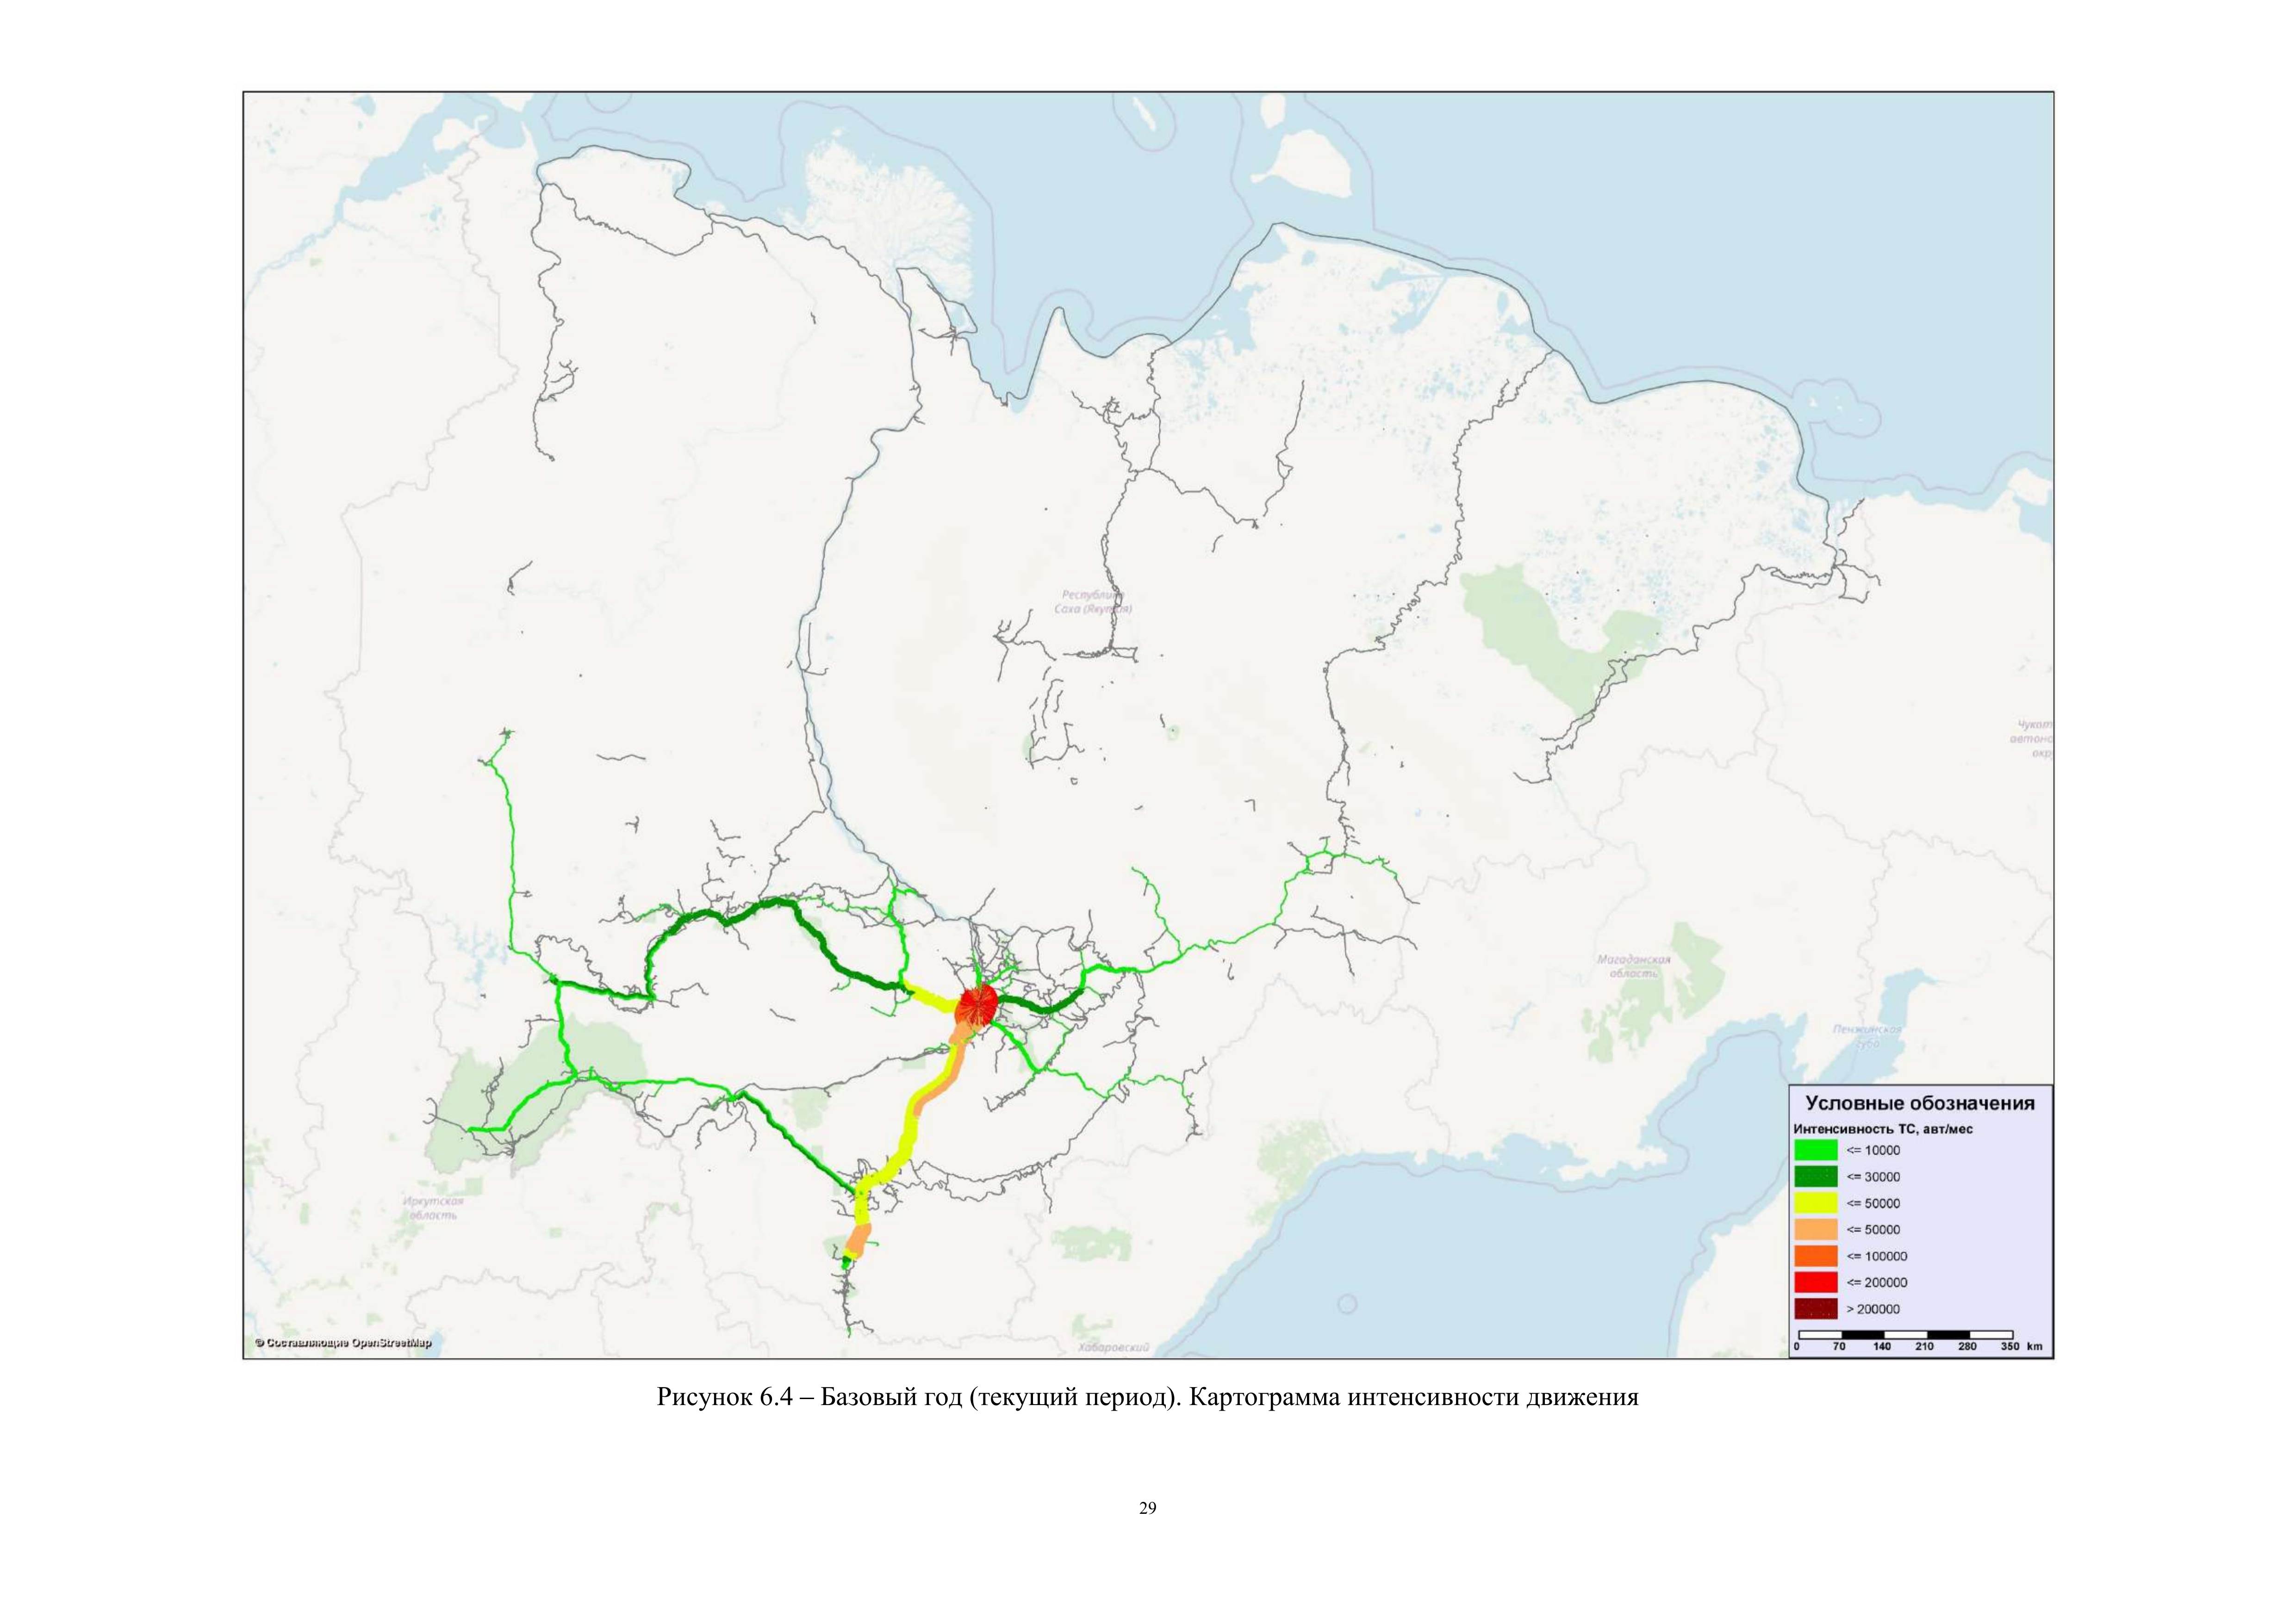Click the 'Хабаровский' label at map bottom

pyautogui.click(x=1114, y=1347)
